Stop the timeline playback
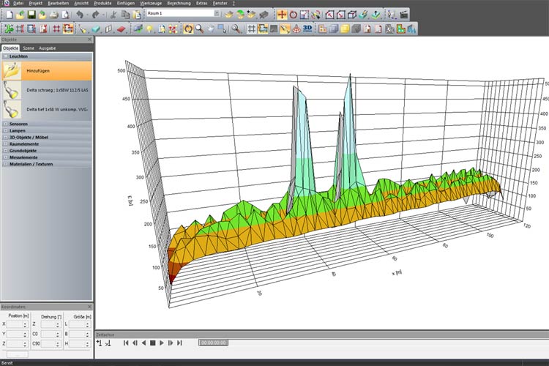 click(153, 343)
